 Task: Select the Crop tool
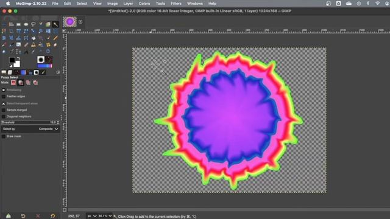click(x=11, y=31)
